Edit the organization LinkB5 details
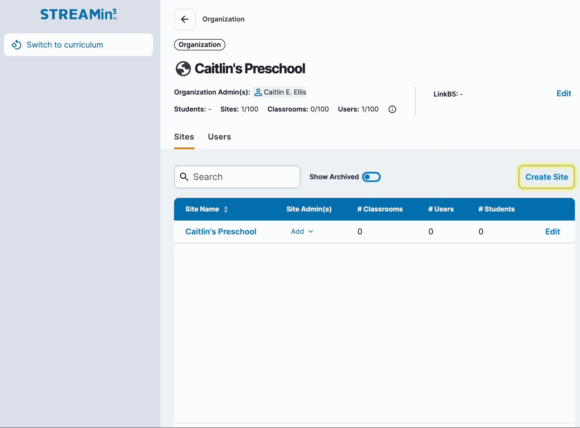The width and height of the screenshot is (580, 428). coord(564,94)
